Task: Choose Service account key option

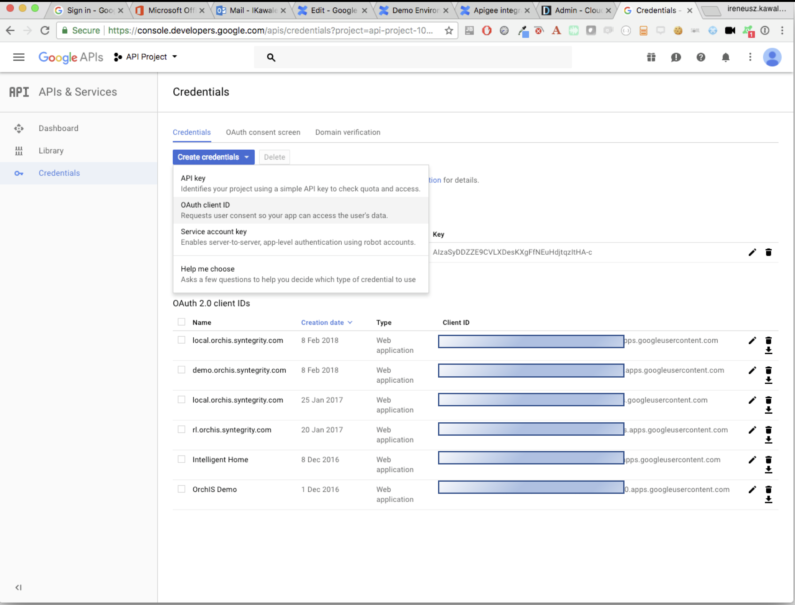Action: 300,237
